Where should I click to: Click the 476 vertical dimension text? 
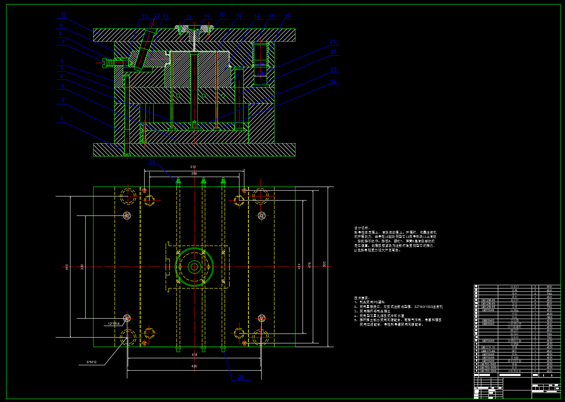coord(309,264)
